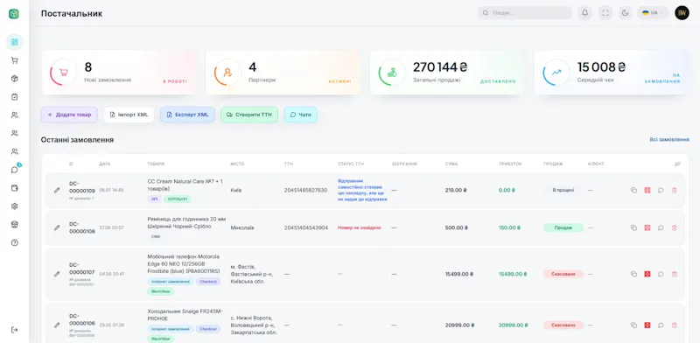The height and width of the screenshot is (343, 700).
Task: Open the wallet icon in sidebar
Action: 14,188
